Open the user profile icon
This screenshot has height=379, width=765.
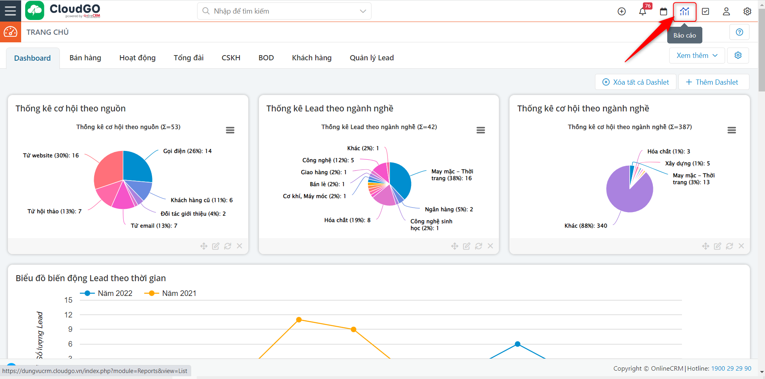[x=726, y=12]
